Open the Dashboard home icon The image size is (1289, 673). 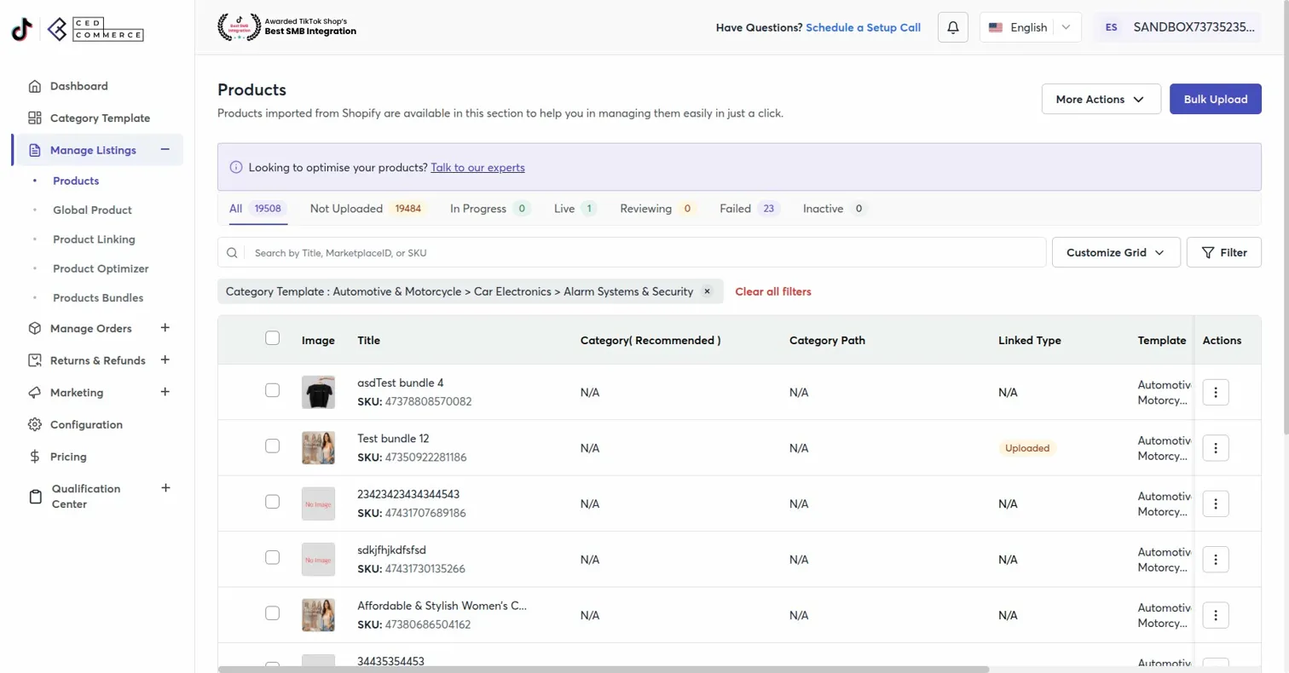click(35, 86)
